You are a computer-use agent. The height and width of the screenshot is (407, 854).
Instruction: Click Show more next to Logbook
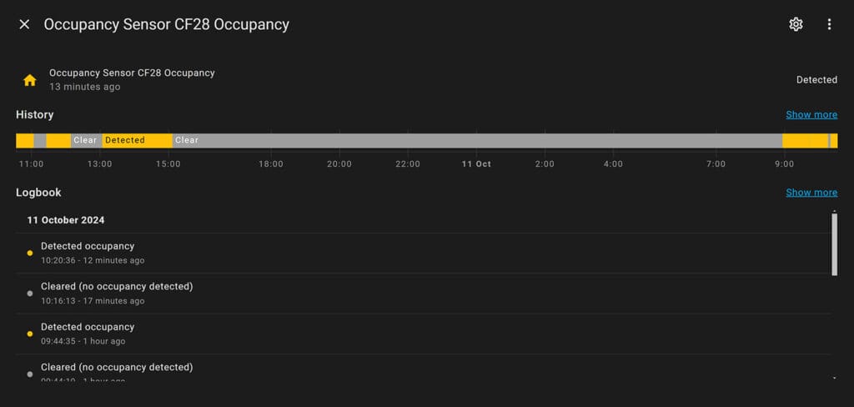[x=811, y=193]
